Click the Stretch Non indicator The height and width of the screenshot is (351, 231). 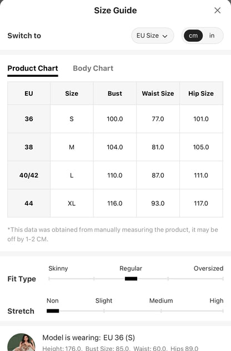(x=53, y=311)
